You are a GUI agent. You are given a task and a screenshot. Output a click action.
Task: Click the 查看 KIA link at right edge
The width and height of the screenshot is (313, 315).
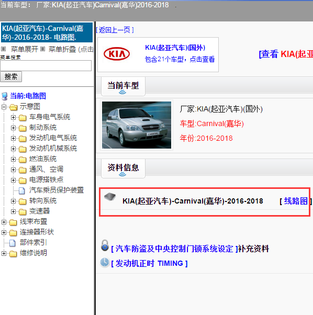pos(286,54)
